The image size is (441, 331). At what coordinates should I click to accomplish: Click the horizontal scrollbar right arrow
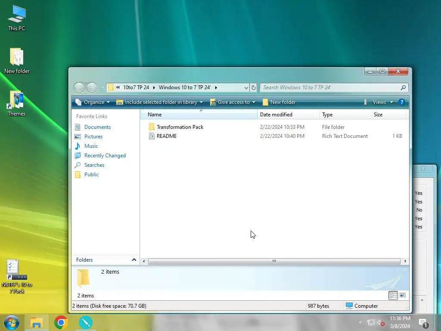point(405,261)
